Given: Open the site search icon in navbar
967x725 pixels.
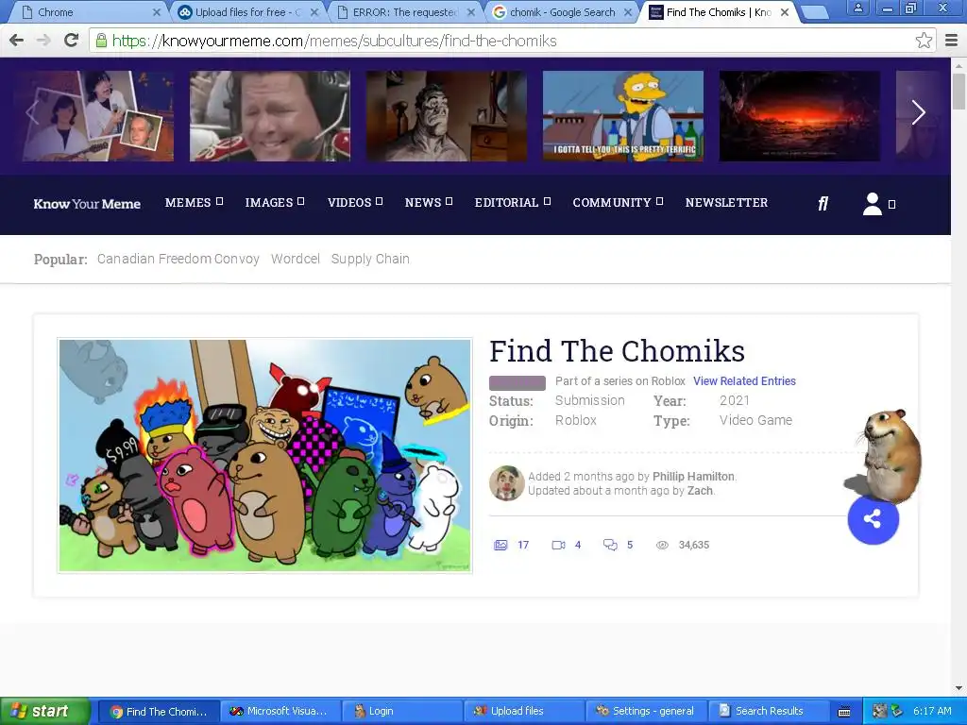Looking at the screenshot, I should click(x=823, y=204).
